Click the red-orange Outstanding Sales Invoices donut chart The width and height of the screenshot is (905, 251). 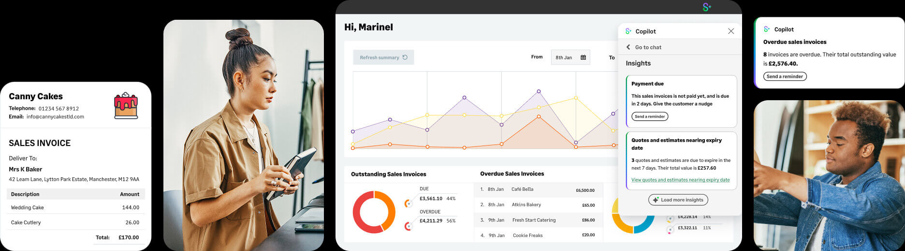[x=374, y=212]
